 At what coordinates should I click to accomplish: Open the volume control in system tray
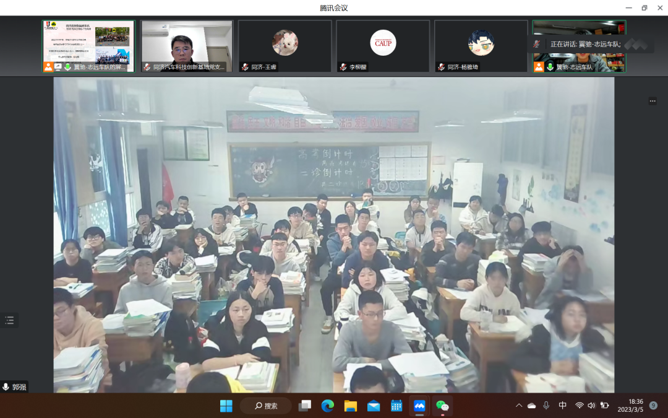coord(591,405)
